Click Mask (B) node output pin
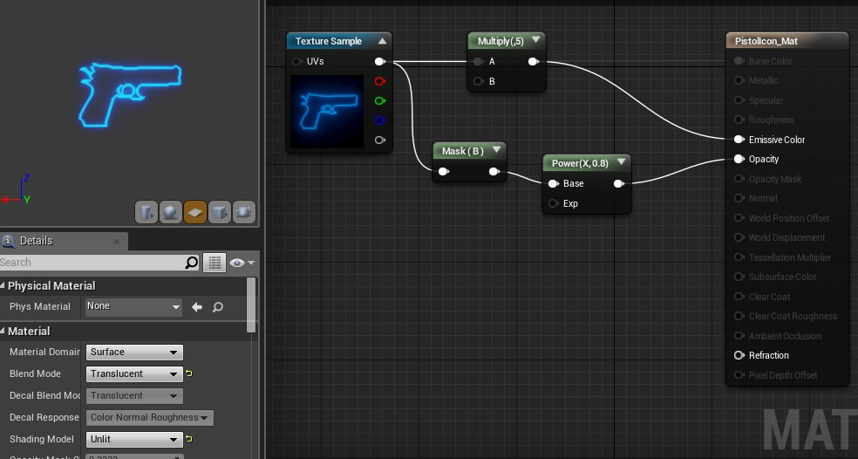This screenshot has height=459, width=858. (x=494, y=171)
